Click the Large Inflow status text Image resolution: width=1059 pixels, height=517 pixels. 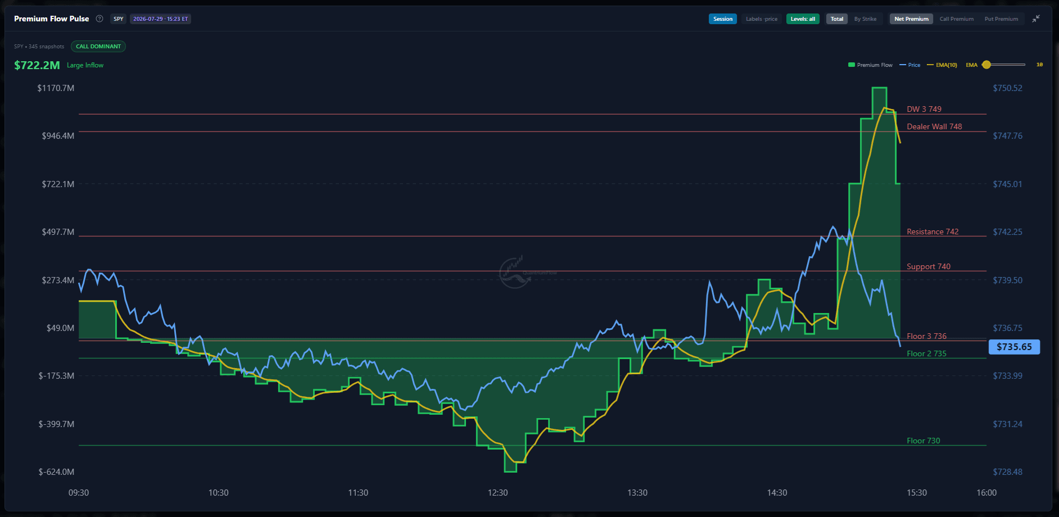point(85,65)
